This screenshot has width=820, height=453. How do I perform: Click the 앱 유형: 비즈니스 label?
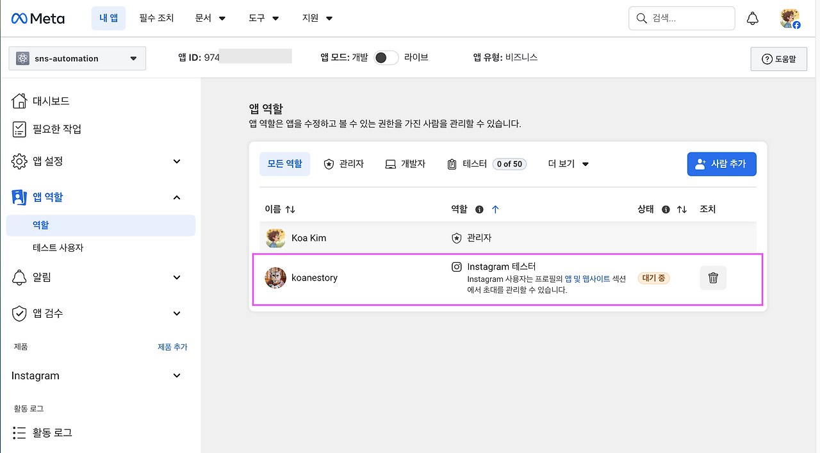coord(505,57)
